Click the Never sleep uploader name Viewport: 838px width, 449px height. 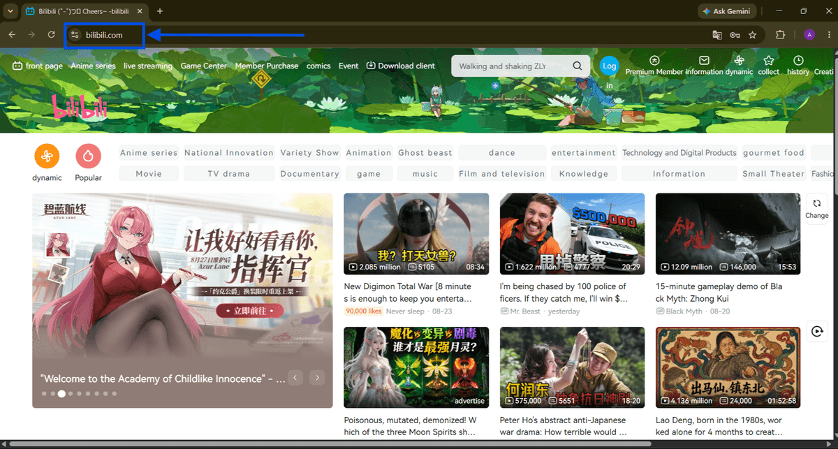405,311
